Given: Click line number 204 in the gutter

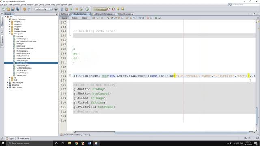Looking at the screenshot, I should pos(63,76).
